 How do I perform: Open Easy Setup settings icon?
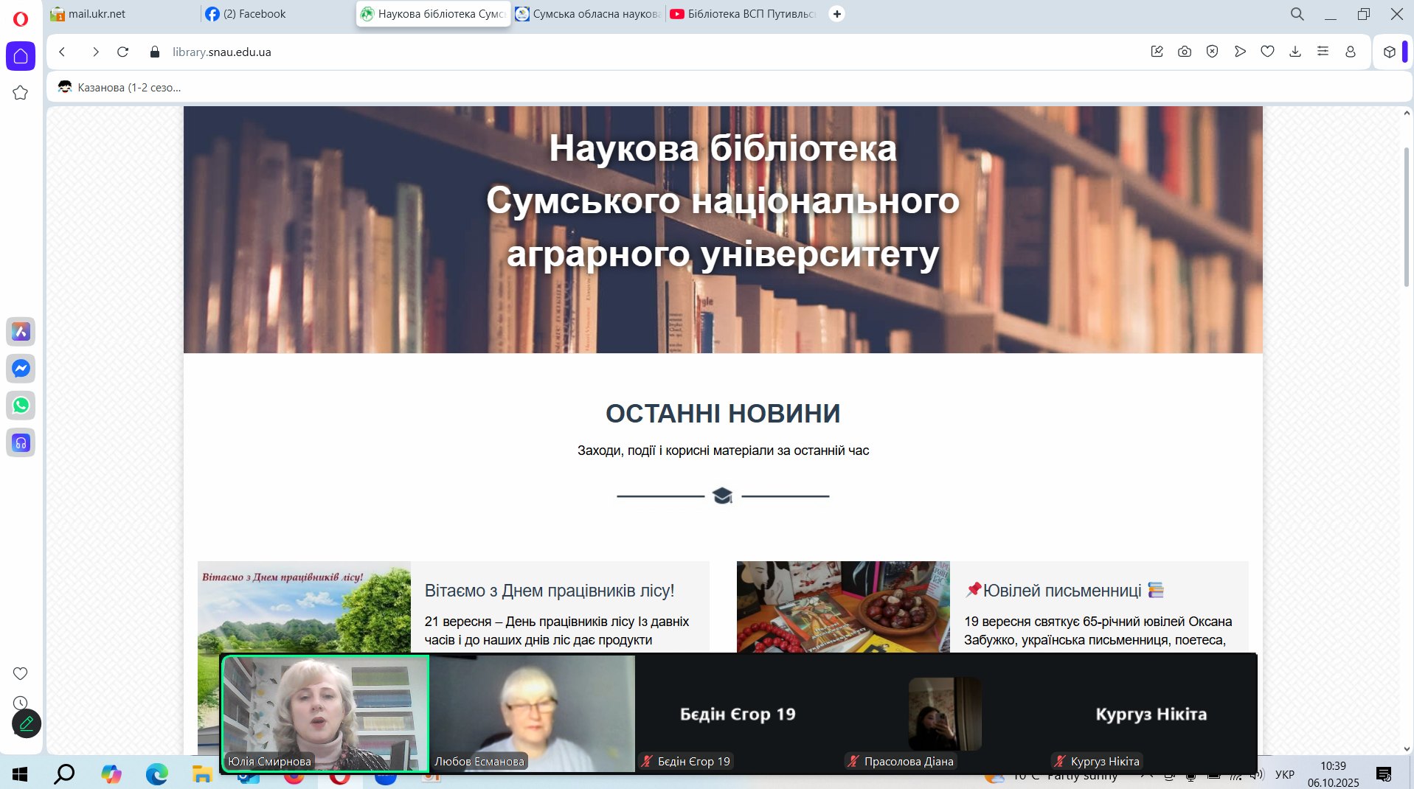[1323, 52]
